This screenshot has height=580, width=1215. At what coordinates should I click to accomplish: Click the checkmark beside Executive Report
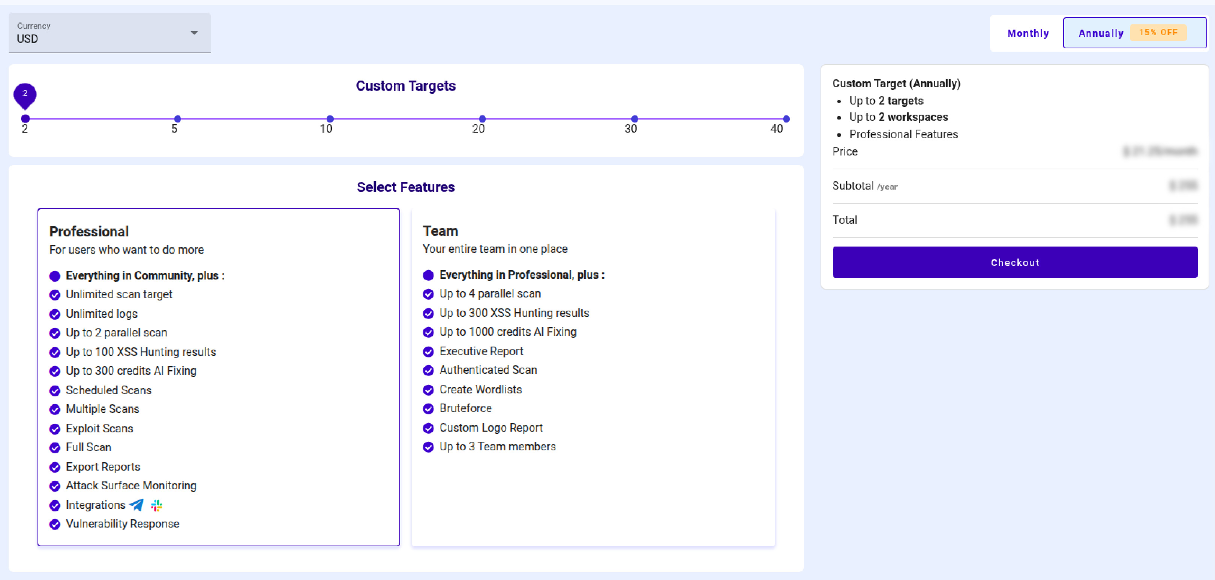(x=428, y=351)
